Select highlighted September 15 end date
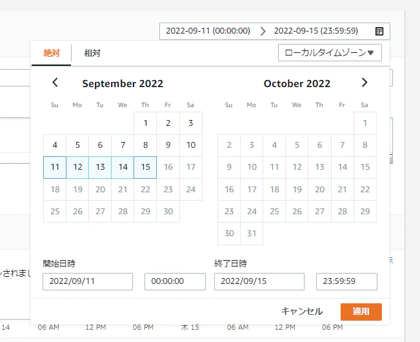420x342 pixels. [x=145, y=167]
